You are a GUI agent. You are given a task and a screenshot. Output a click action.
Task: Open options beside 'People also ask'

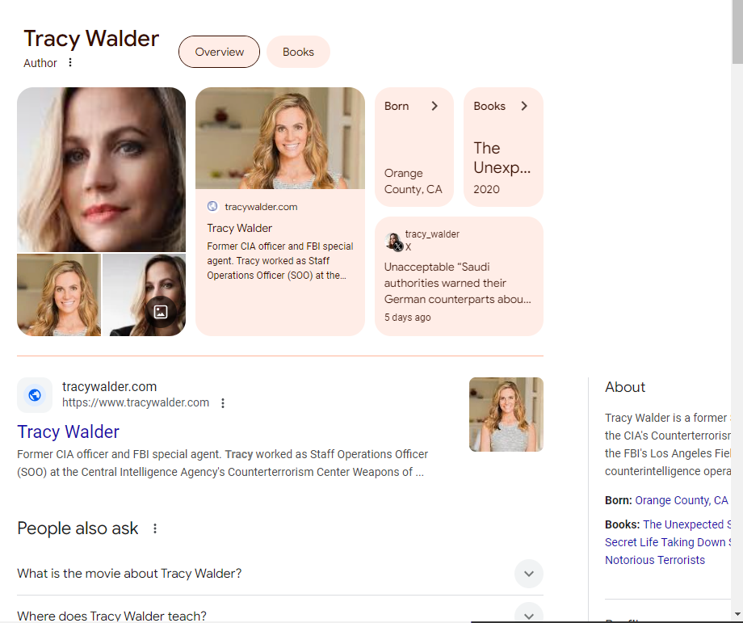pyautogui.click(x=155, y=528)
